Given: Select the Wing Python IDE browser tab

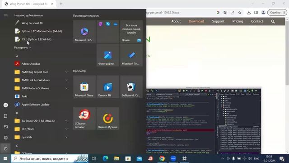Looking at the screenshot, I should point(28,4).
